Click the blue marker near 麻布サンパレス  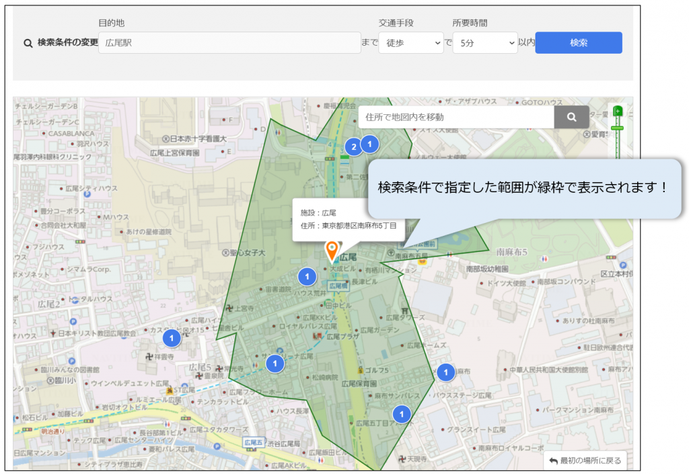point(402,414)
